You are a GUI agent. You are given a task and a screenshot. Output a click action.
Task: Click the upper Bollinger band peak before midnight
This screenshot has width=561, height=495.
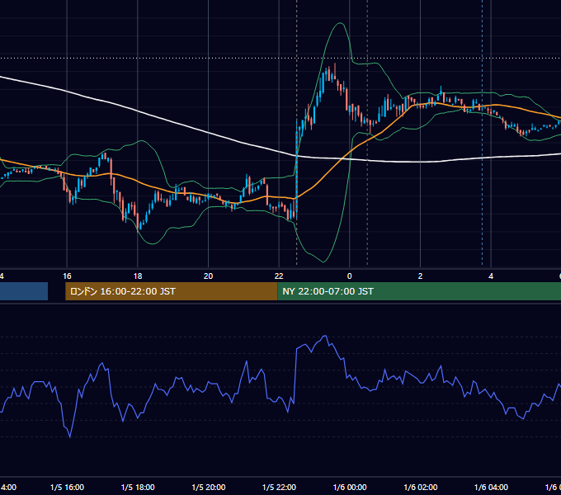(340, 24)
